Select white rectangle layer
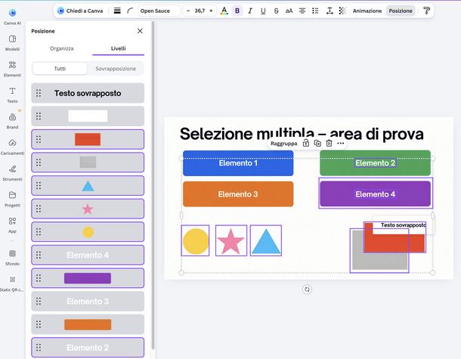461x359 pixels. pyautogui.click(x=88, y=116)
